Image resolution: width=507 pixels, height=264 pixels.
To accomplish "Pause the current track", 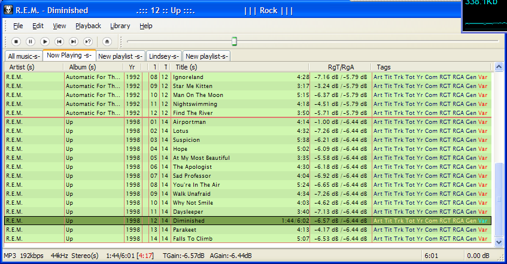I will pos(31,42).
